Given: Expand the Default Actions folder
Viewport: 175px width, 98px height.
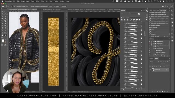Looking at the screenshot, I should 153,41.
